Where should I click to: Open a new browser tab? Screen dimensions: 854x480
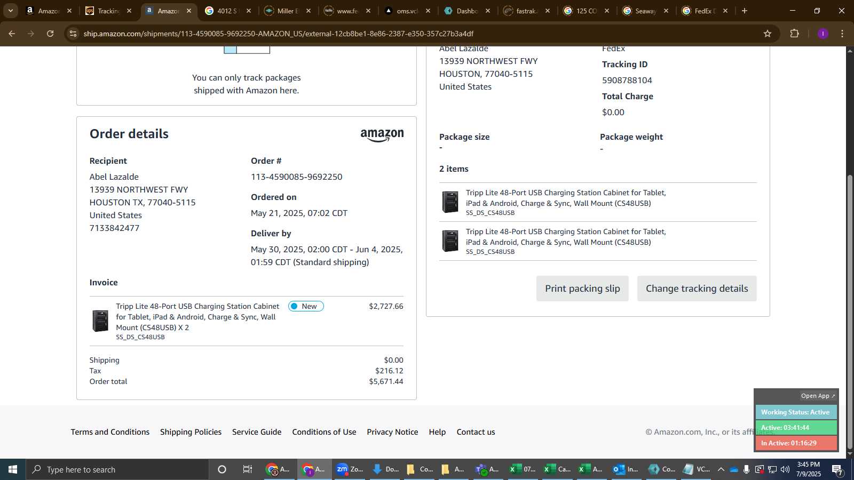click(745, 11)
